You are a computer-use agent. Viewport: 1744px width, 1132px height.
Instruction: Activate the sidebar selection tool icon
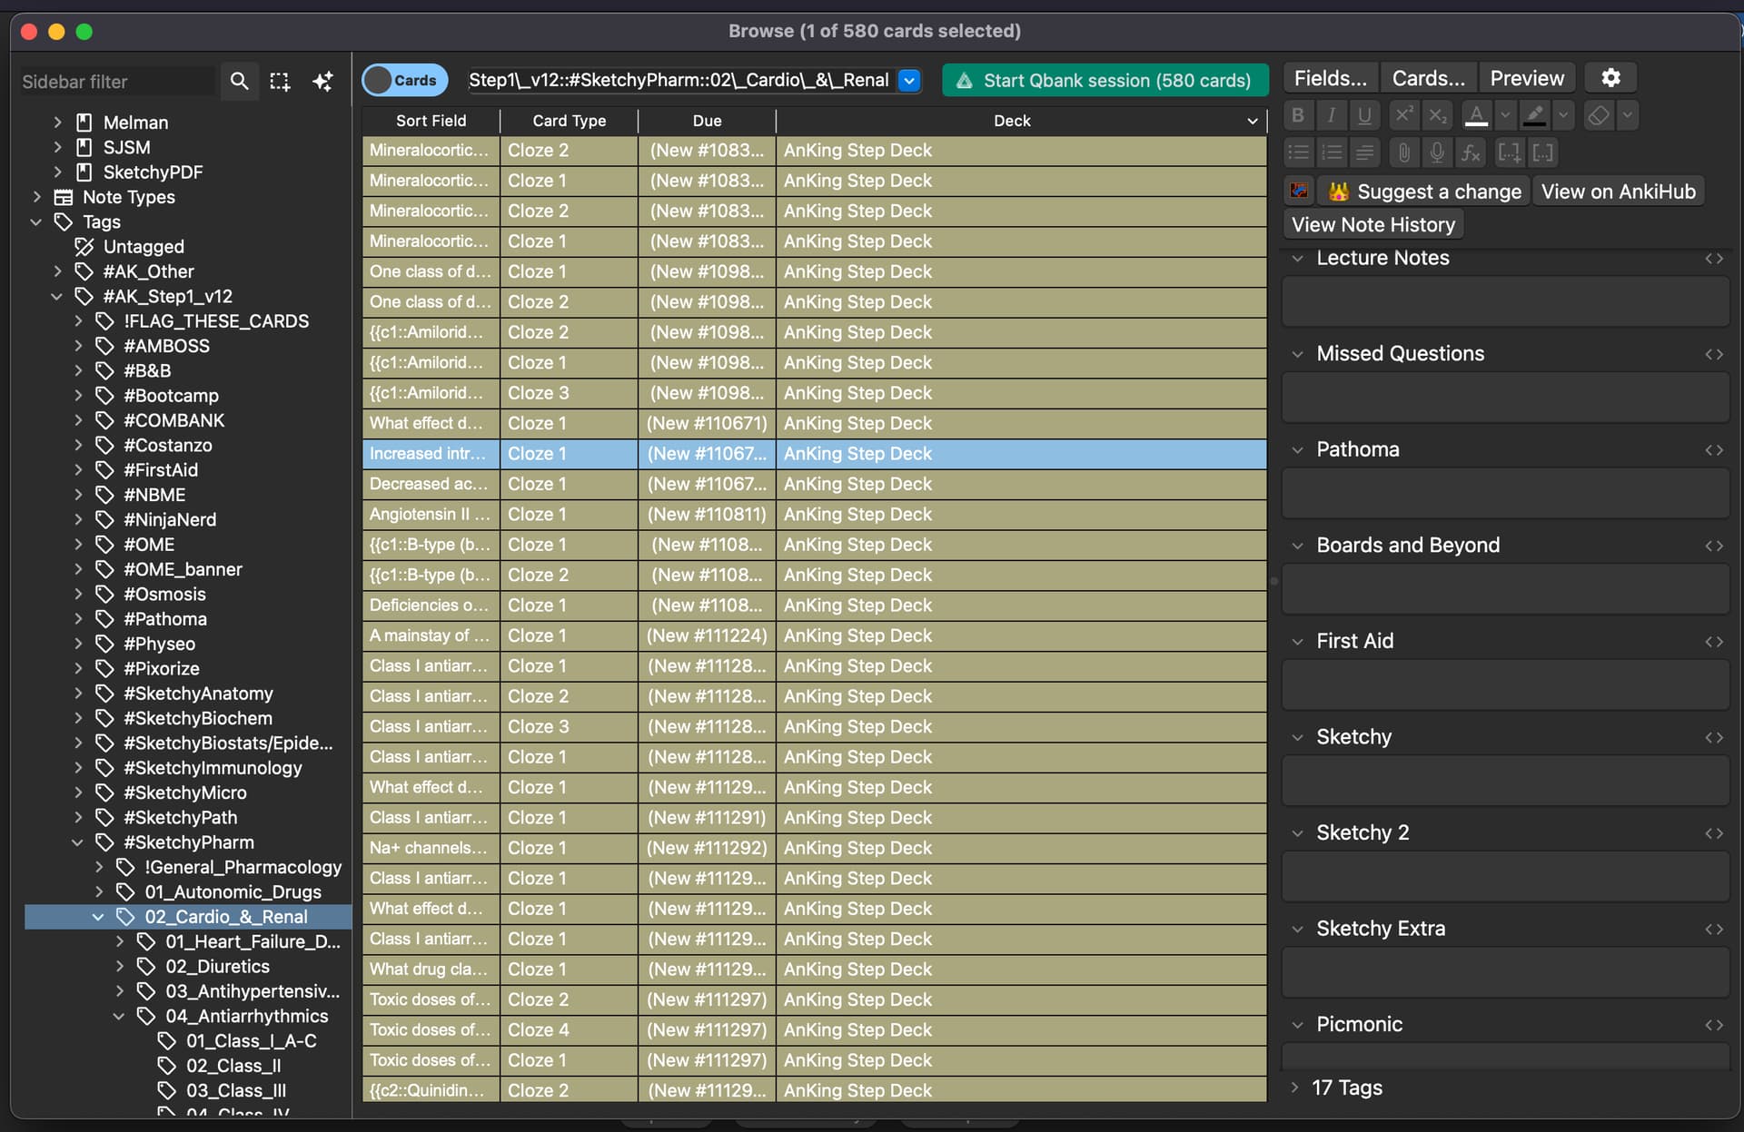tap(280, 81)
